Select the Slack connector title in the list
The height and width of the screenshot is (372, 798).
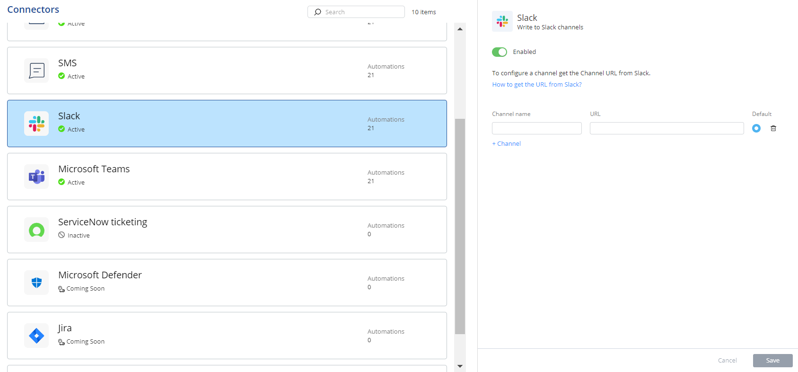coord(69,116)
